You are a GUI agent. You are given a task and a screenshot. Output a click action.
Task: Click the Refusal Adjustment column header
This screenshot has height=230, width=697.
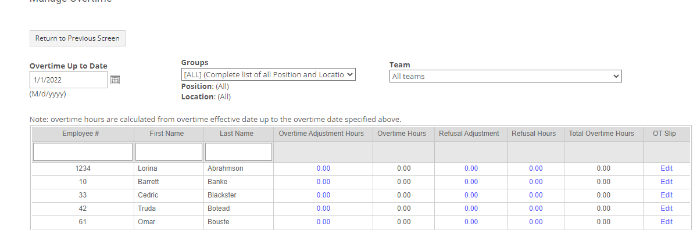pos(469,134)
